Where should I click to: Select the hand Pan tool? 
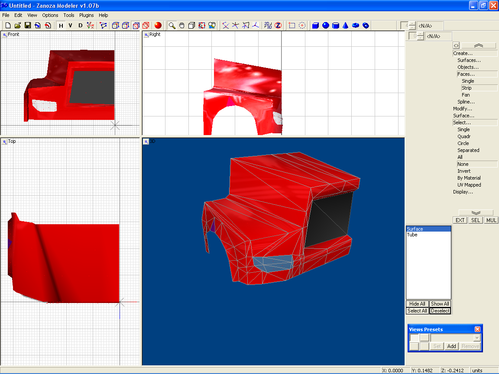point(182,26)
